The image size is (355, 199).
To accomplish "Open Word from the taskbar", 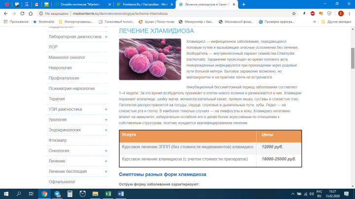I will pos(121,194).
